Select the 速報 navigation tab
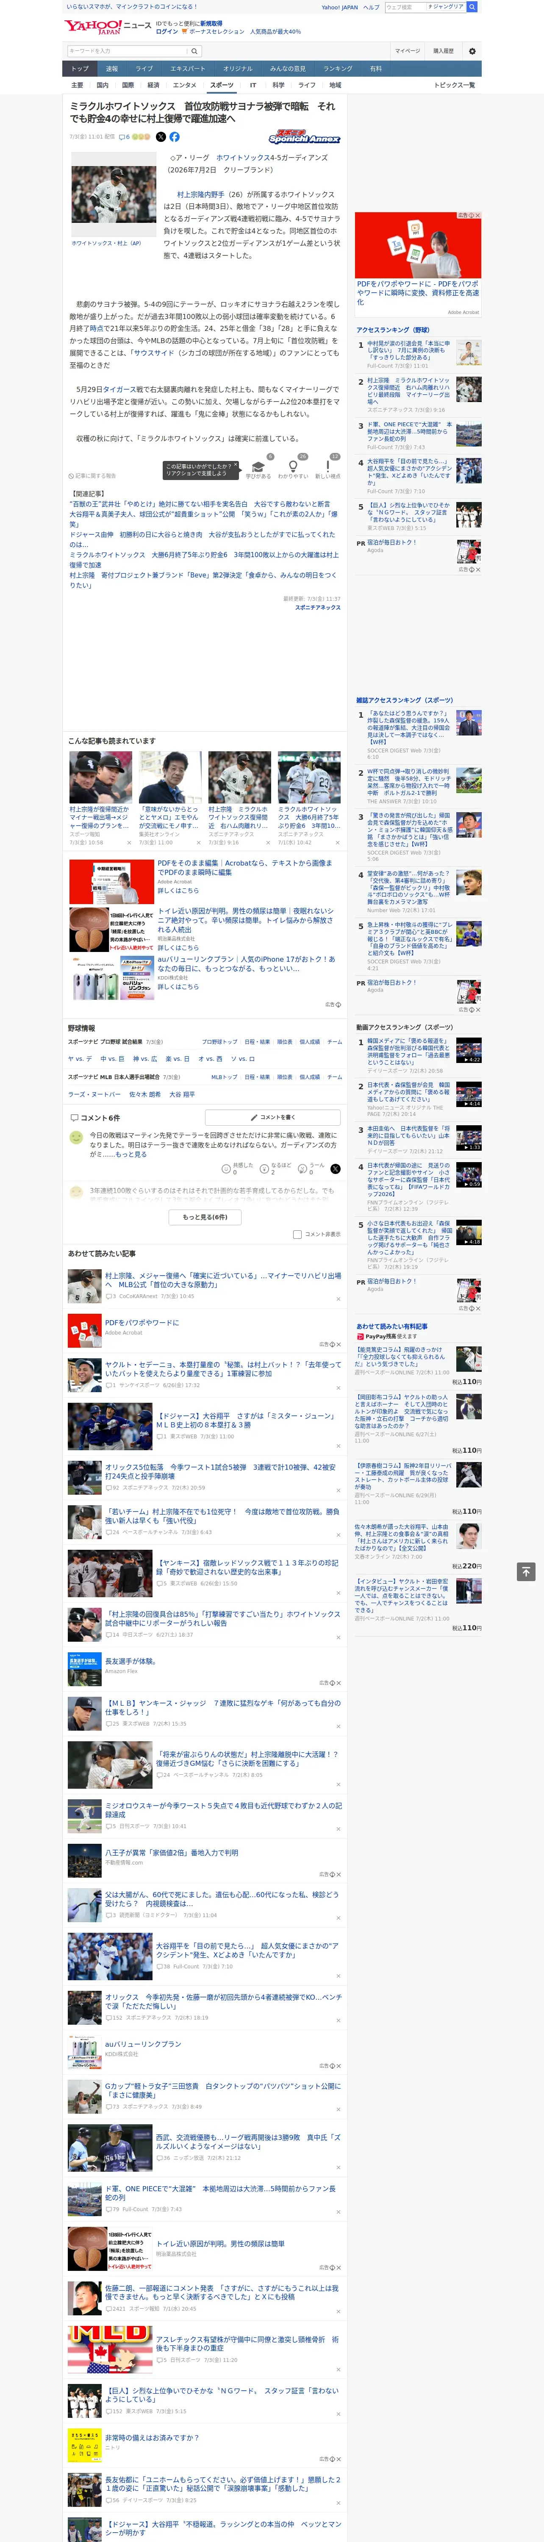The height and width of the screenshot is (2542, 544). (x=111, y=69)
